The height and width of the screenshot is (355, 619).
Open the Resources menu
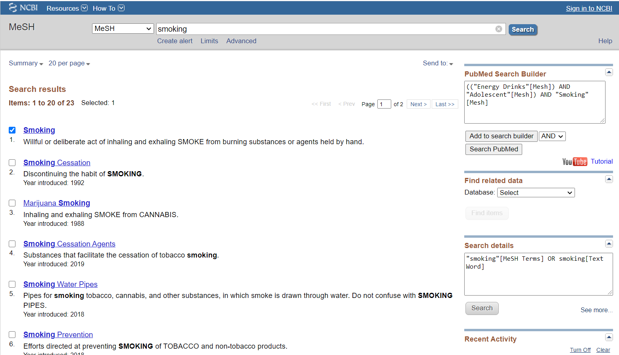pos(67,8)
